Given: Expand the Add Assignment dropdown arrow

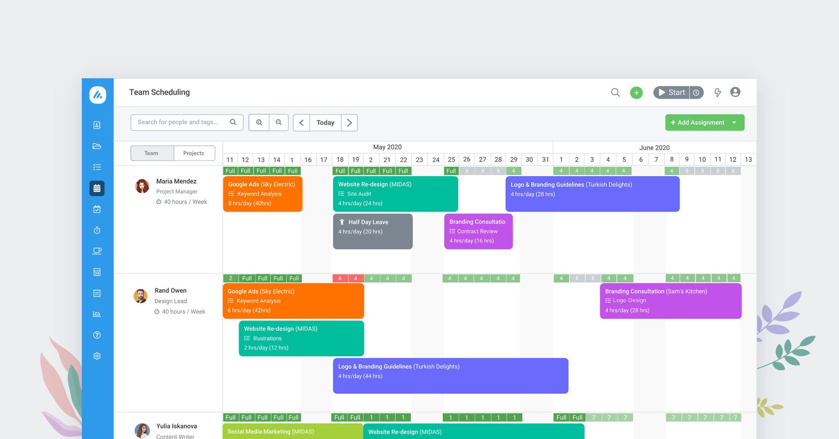Looking at the screenshot, I should 734,123.
